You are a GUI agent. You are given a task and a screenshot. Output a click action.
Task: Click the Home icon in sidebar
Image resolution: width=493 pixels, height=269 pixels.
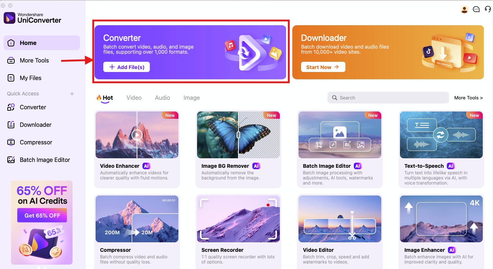coord(11,43)
